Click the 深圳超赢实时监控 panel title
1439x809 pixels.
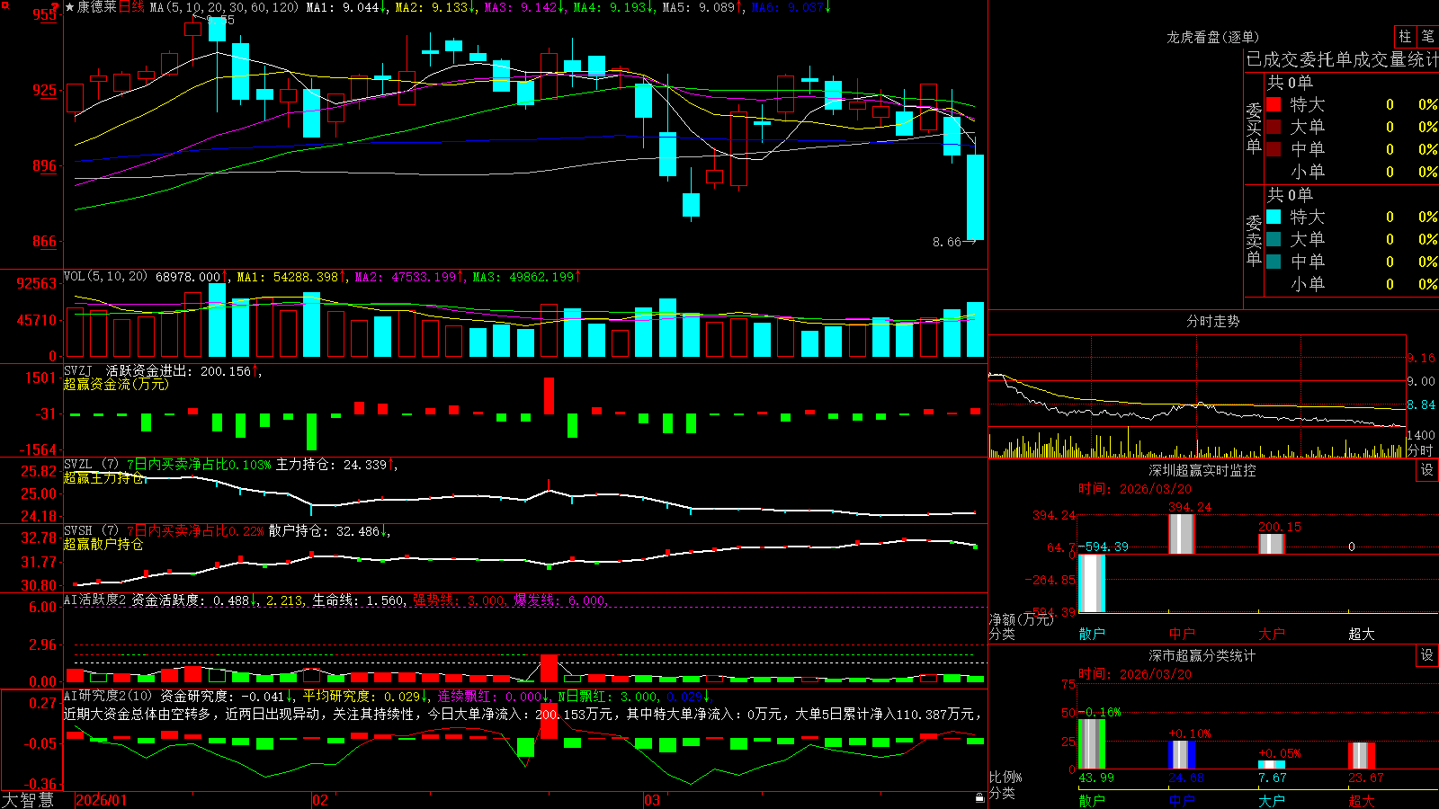coord(1202,470)
